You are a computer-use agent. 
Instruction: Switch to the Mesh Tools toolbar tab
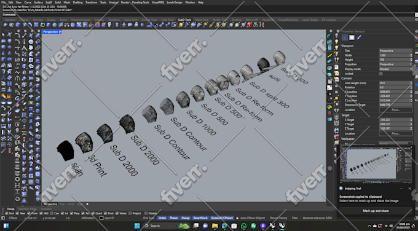(x=202, y=20)
